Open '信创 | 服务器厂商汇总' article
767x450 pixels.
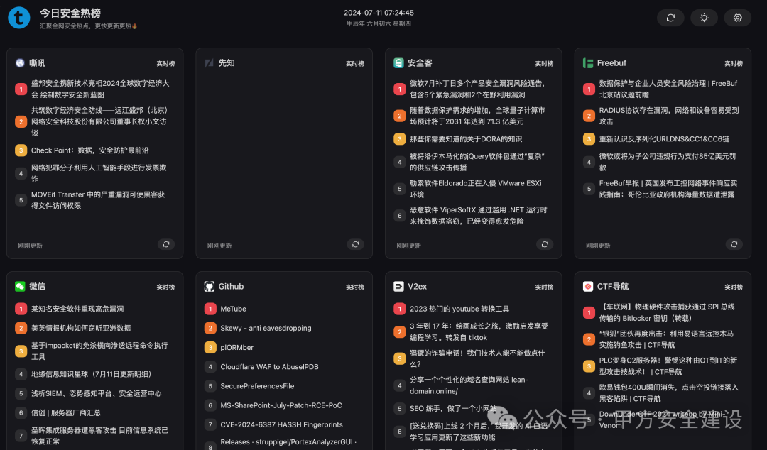(65, 412)
